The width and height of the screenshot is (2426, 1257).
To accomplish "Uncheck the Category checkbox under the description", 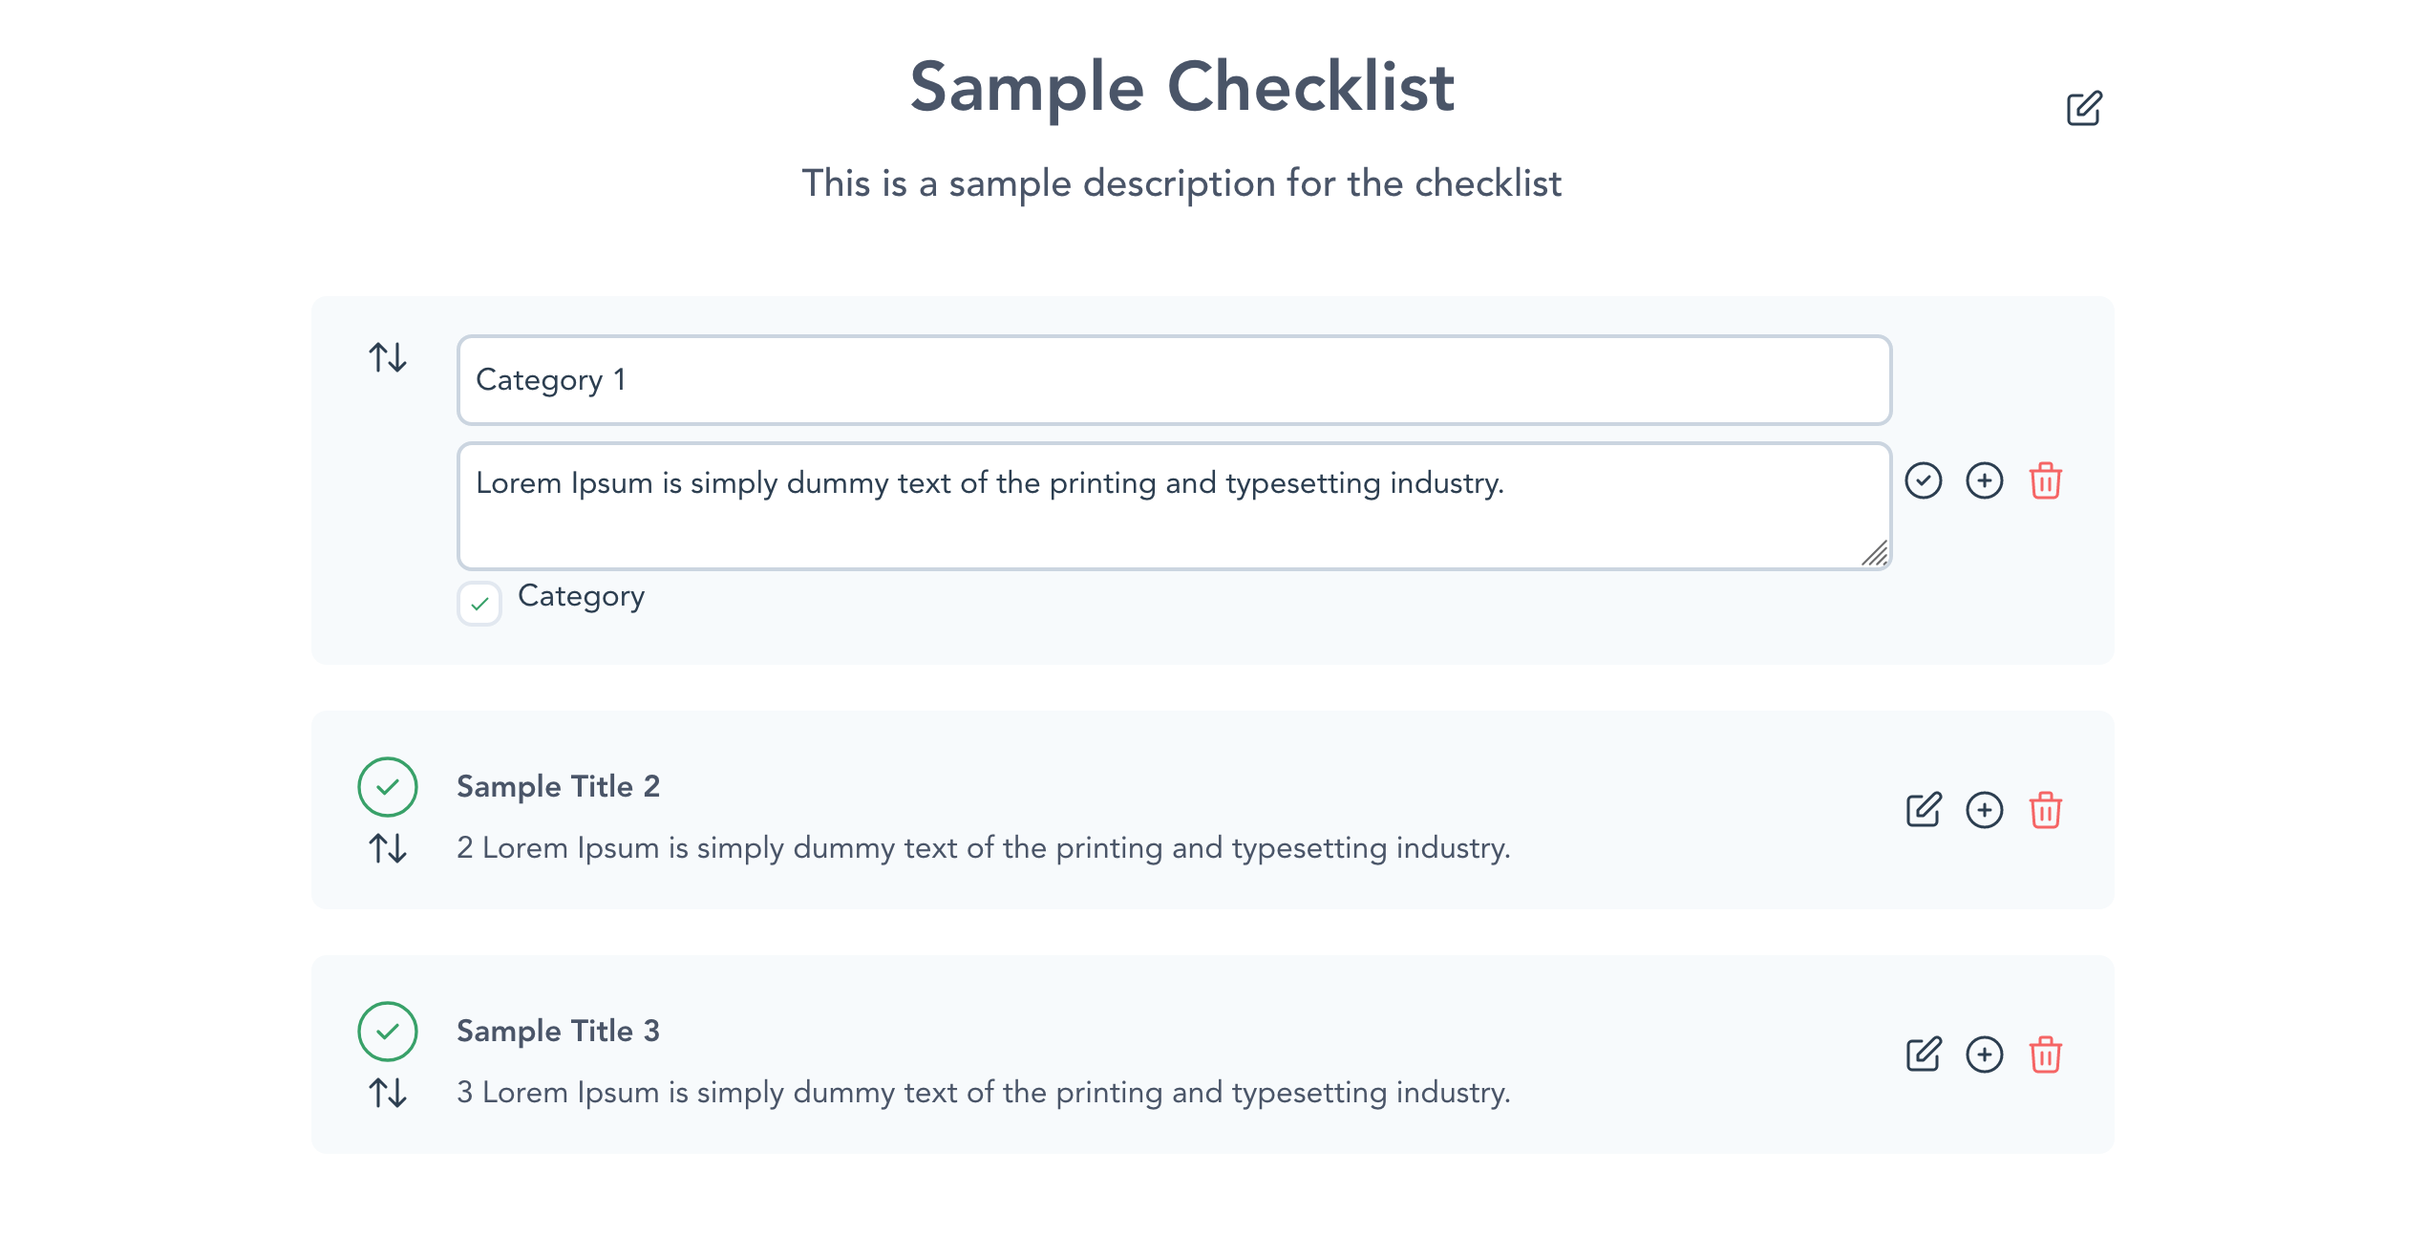I will [479, 603].
